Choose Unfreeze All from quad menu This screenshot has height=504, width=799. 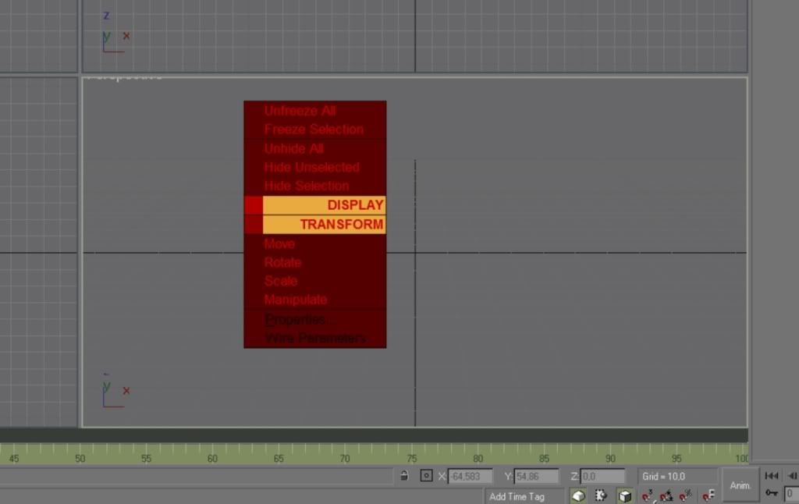[x=315, y=111]
